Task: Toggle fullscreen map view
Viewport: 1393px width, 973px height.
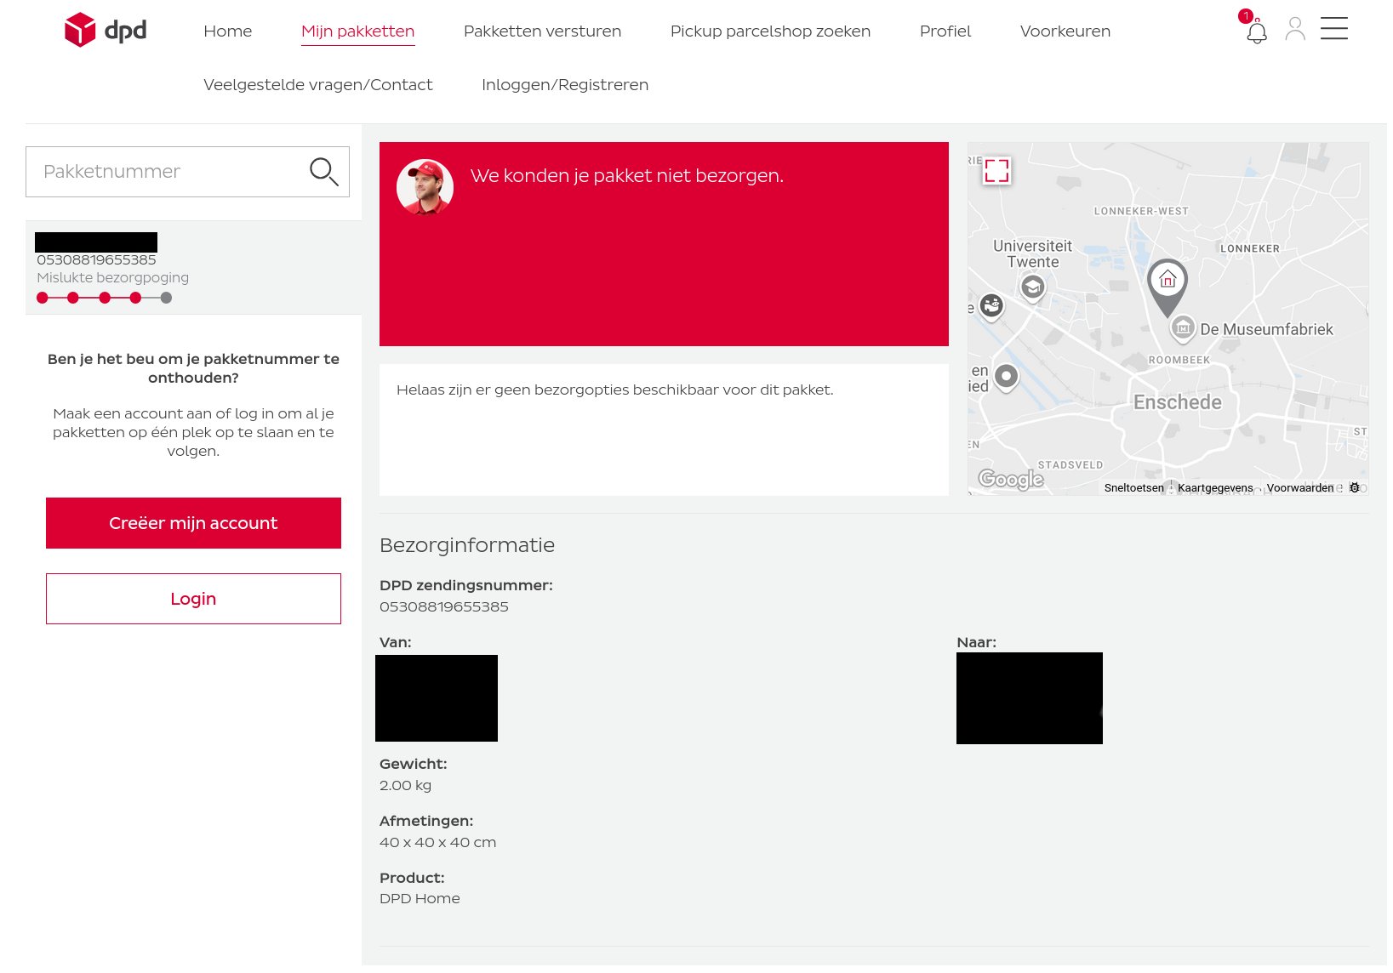Action: pos(996,171)
